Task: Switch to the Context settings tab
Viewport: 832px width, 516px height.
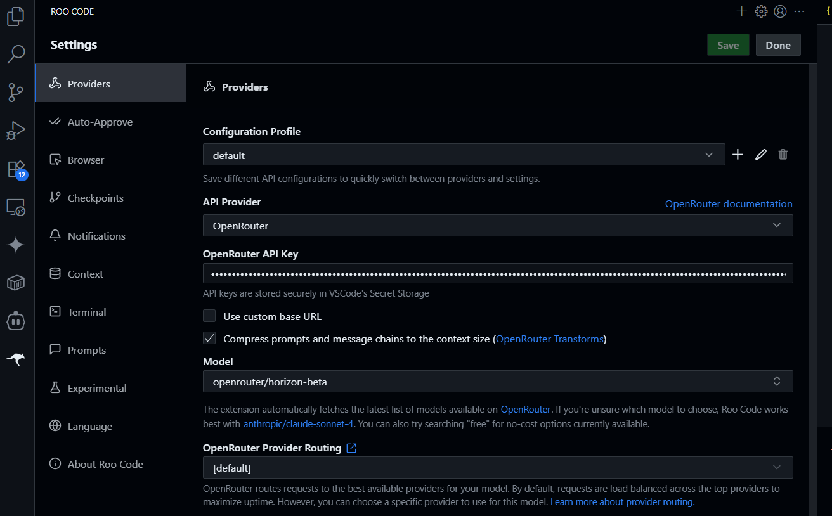Action: [111, 274]
